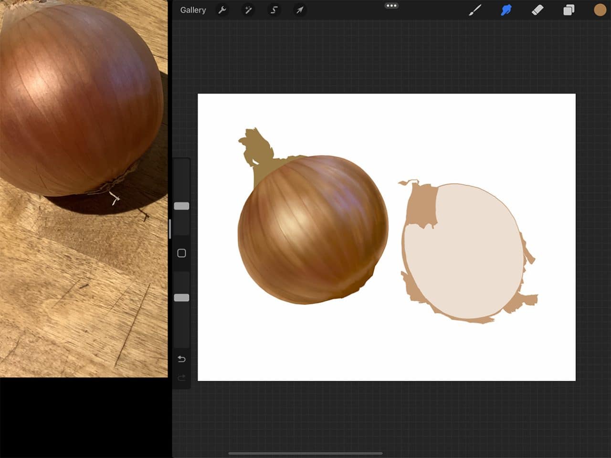Tap the ellipsis button above the canvas
The image size is (611, 458).
[391, 5]
